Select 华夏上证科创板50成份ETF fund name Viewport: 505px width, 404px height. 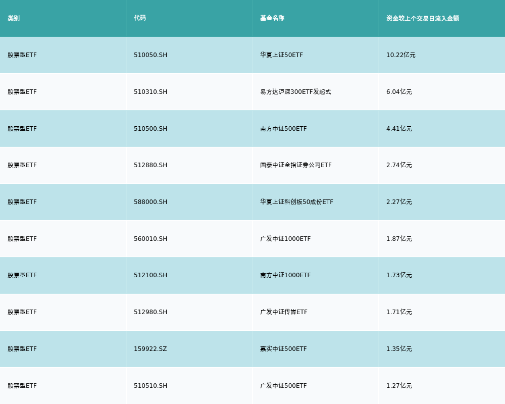coord(296,202)
